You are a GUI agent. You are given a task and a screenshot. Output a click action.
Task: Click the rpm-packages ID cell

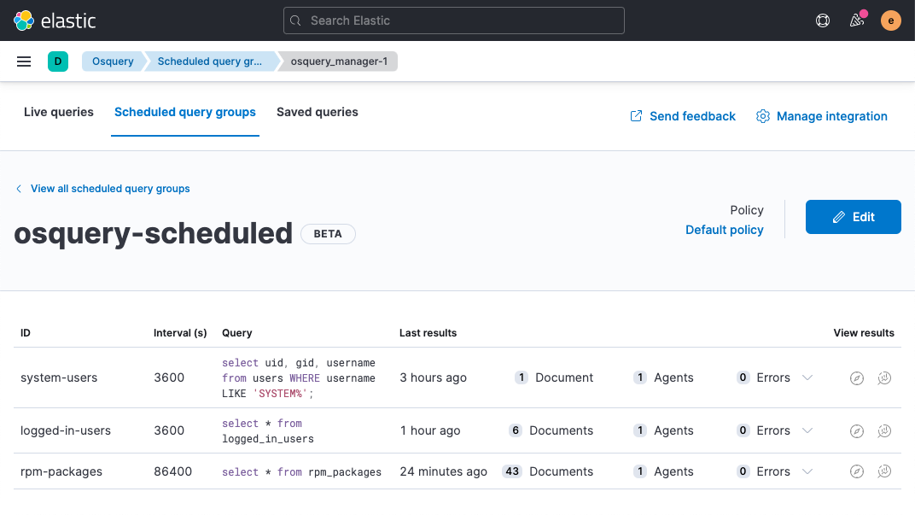(61, 471)
